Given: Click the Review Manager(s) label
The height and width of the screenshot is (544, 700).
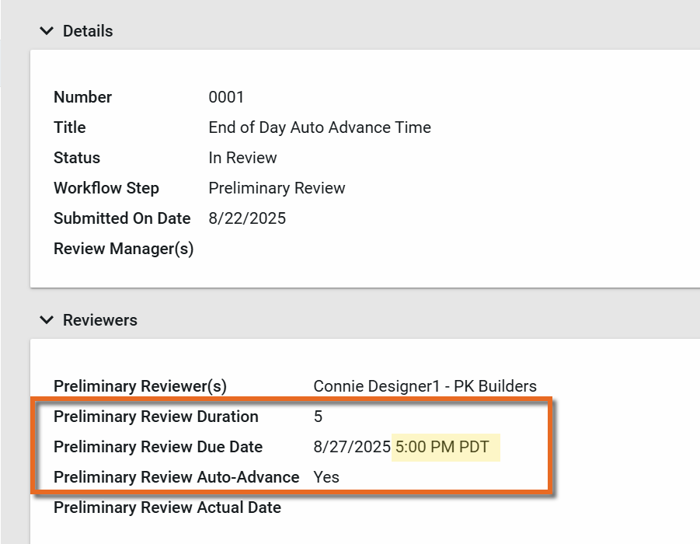Looking at the screenshot, I should point(124,249).
